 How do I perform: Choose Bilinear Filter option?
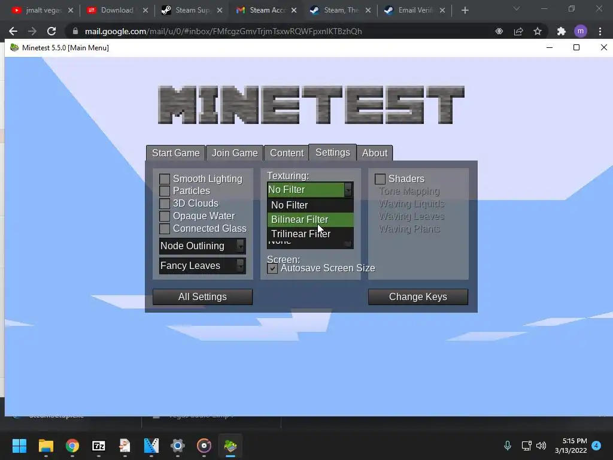click(x=310, y=219)
